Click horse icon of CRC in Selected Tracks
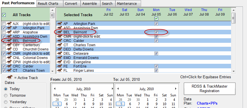247x108 pixels. tap(59, 41)
